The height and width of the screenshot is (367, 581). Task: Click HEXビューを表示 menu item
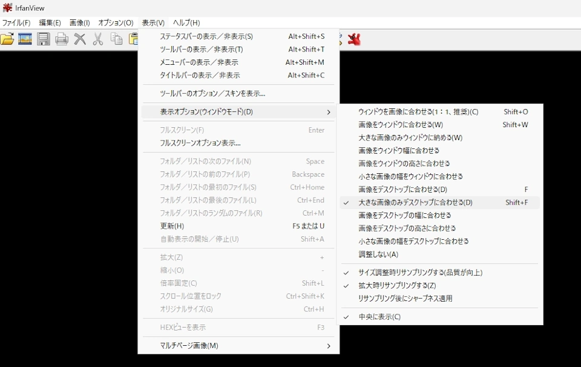click(x=238, y=328)
